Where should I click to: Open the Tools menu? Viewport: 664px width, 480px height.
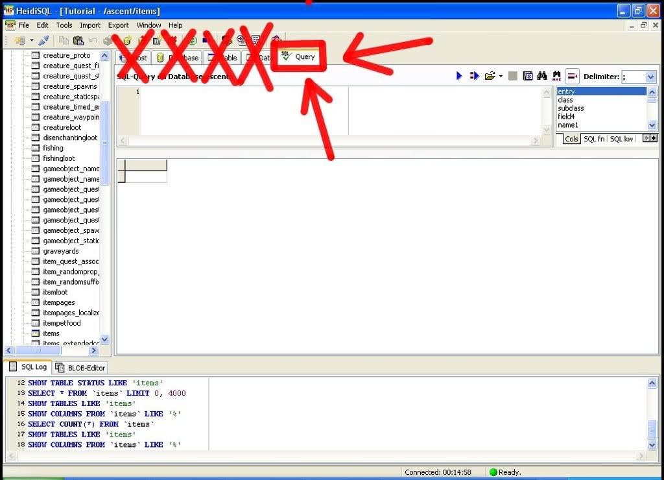(64, 25)
